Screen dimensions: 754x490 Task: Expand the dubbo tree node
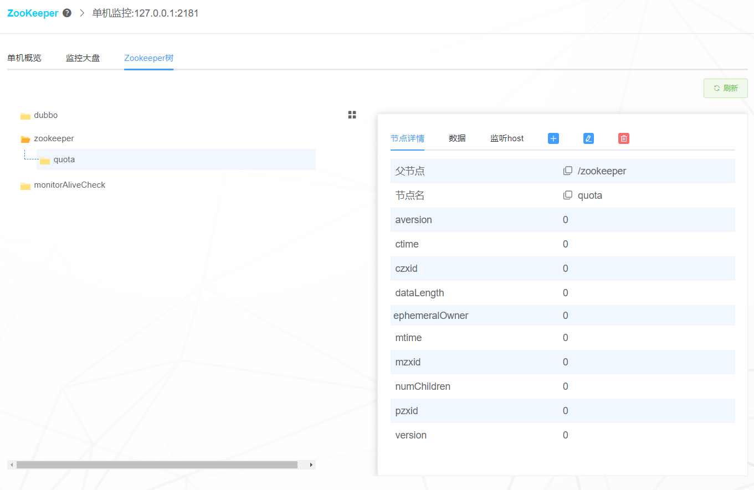46,115
